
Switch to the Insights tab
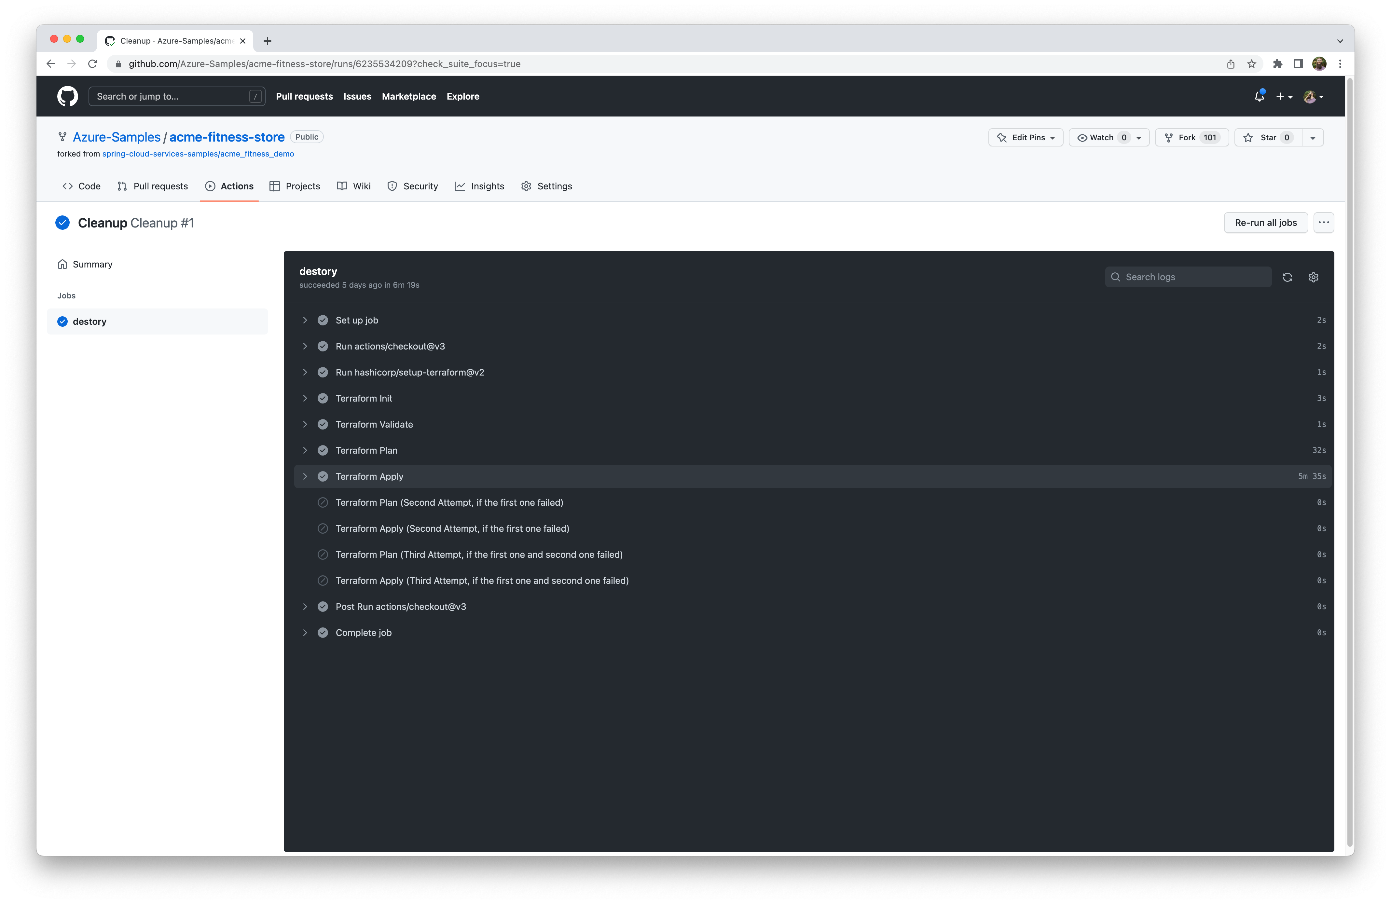click(x=479, y=186)
